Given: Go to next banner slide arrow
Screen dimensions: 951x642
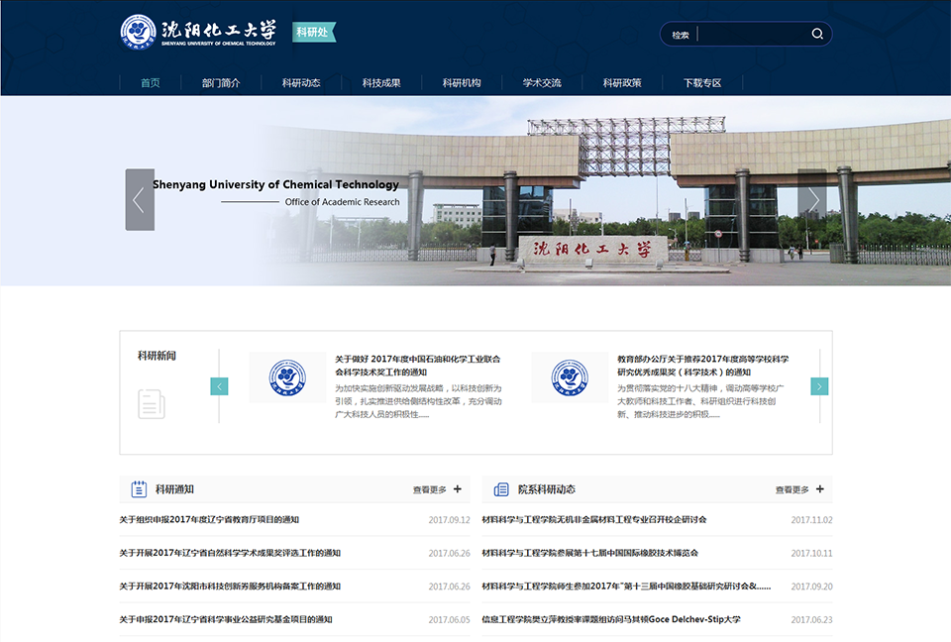Looking at the screenshot, I should click(812, 200).
